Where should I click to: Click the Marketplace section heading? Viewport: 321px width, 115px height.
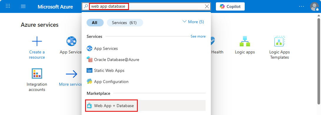click(x=98, y=93)
